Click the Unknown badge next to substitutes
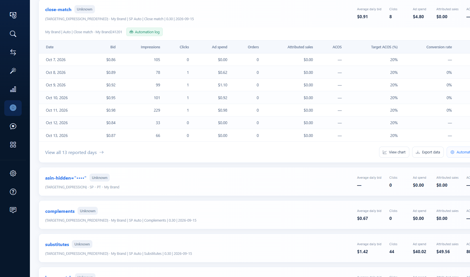The height and width of the screenshot is (277, 470). pyautogui.click(x=82, y=244)
